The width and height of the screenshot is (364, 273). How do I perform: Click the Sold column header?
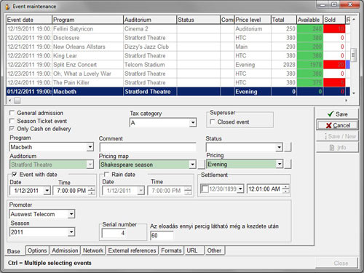point(334,20)
